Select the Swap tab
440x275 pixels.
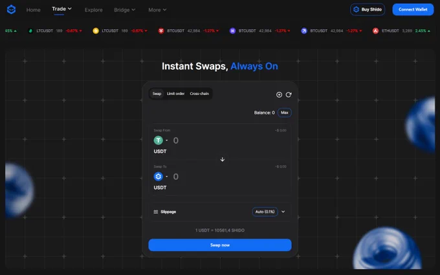[x=157, y=94]
